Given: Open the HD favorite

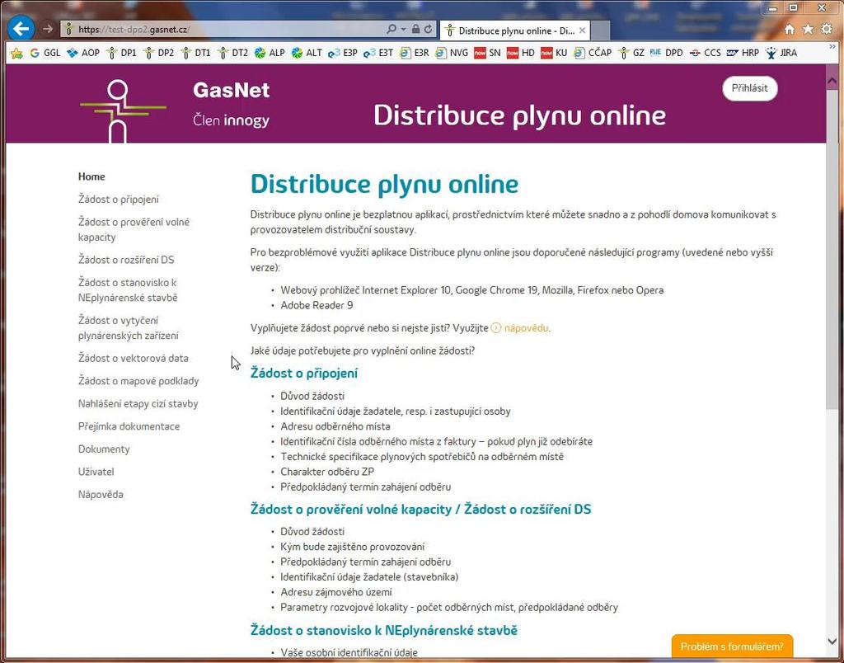Looking at the screenshot, I should coord(521,53).
